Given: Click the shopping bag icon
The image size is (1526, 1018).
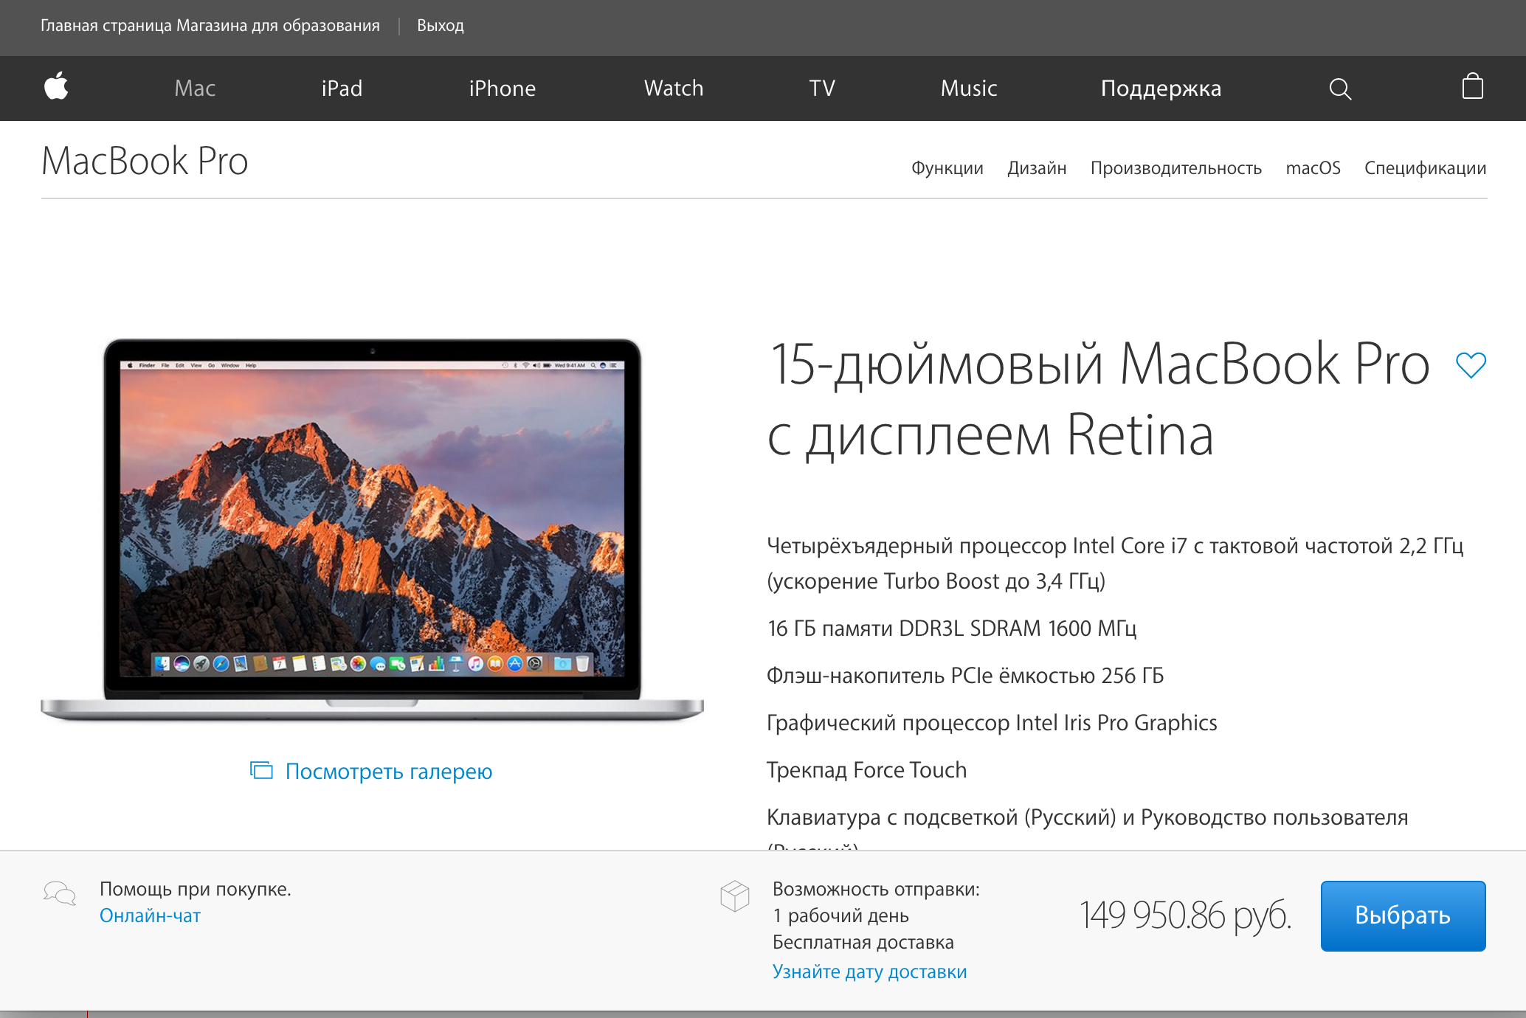Looking at the screenshot, I should [x=1473, y=86].
